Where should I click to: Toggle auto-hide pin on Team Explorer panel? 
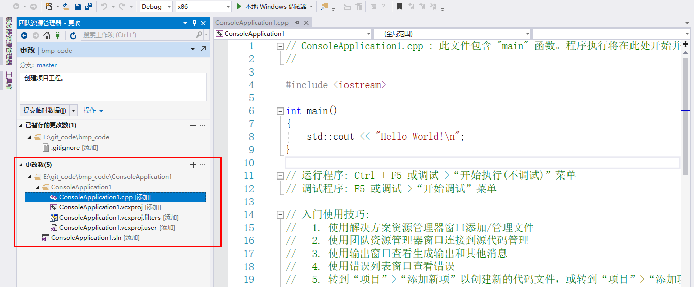click(195, 23)
